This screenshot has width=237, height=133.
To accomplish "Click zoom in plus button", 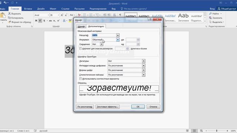I will pyautogui.click(x=227, y=131).
